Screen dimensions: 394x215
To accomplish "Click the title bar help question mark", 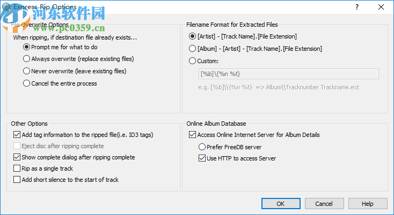I will tap(357, 7).
